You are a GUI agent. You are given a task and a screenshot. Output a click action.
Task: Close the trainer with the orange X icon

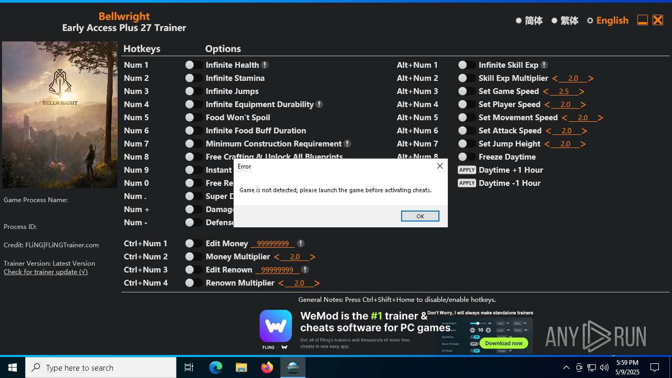coord(658,20)
